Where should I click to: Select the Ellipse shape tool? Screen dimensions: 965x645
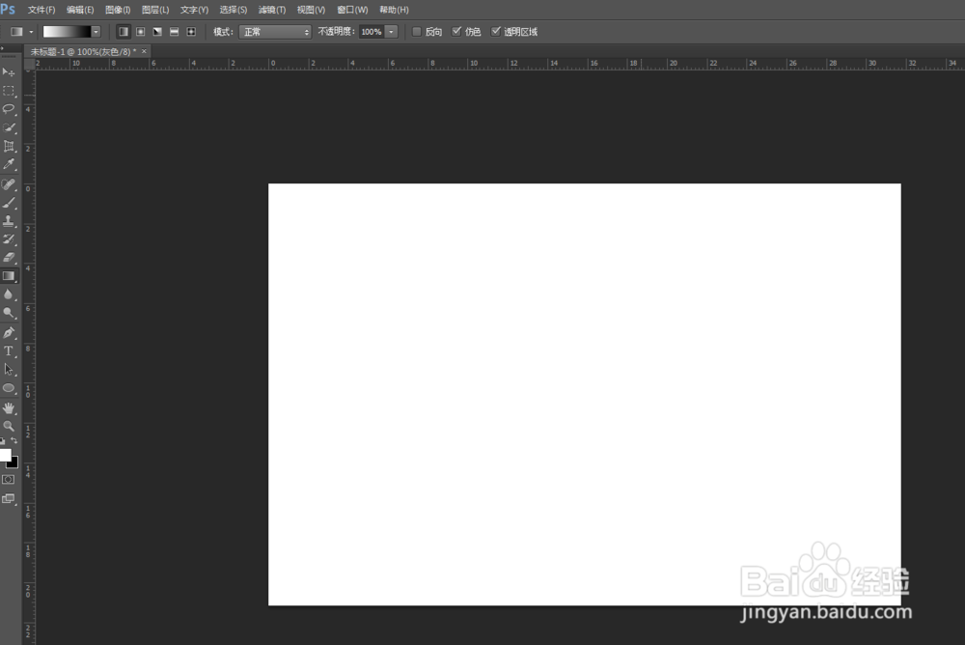coord(9,388)
